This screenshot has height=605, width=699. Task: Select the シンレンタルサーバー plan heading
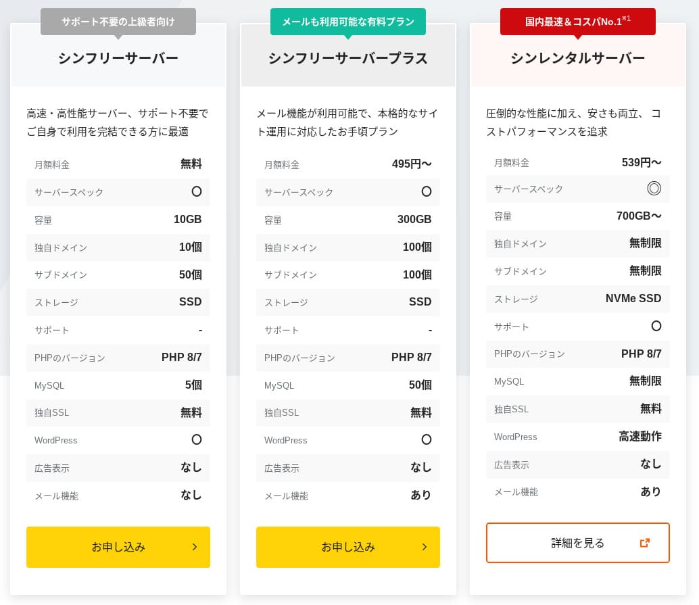[x=578, y=58]
